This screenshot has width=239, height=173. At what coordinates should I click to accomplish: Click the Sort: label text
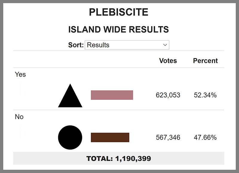(76, 45)
